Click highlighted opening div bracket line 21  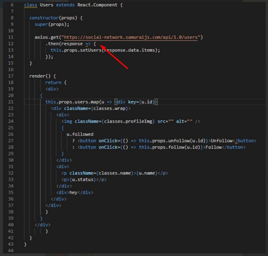[116, 102]
